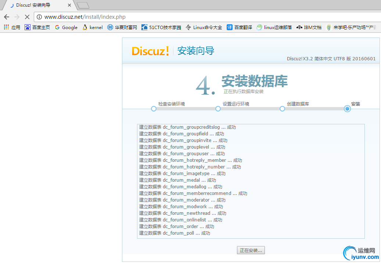Open the 来学吧 bookmark
Viewport: 381px width, 263px height.
(x=351, y=27)
